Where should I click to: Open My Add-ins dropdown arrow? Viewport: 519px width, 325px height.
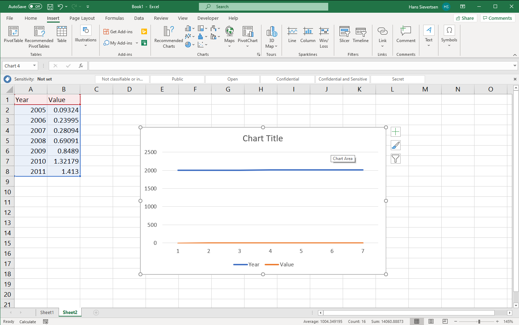pyautogui.click(x=137, y=43)
